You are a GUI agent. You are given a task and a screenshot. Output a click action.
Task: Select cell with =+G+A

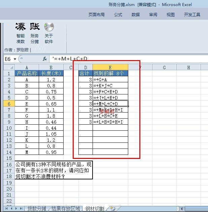110,80
